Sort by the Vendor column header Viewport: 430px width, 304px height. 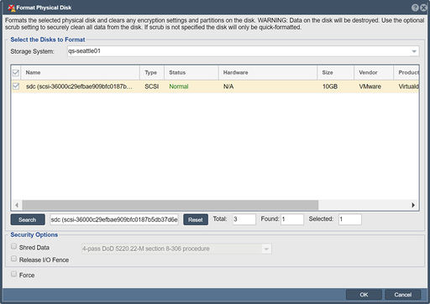[x=374, y=73]
